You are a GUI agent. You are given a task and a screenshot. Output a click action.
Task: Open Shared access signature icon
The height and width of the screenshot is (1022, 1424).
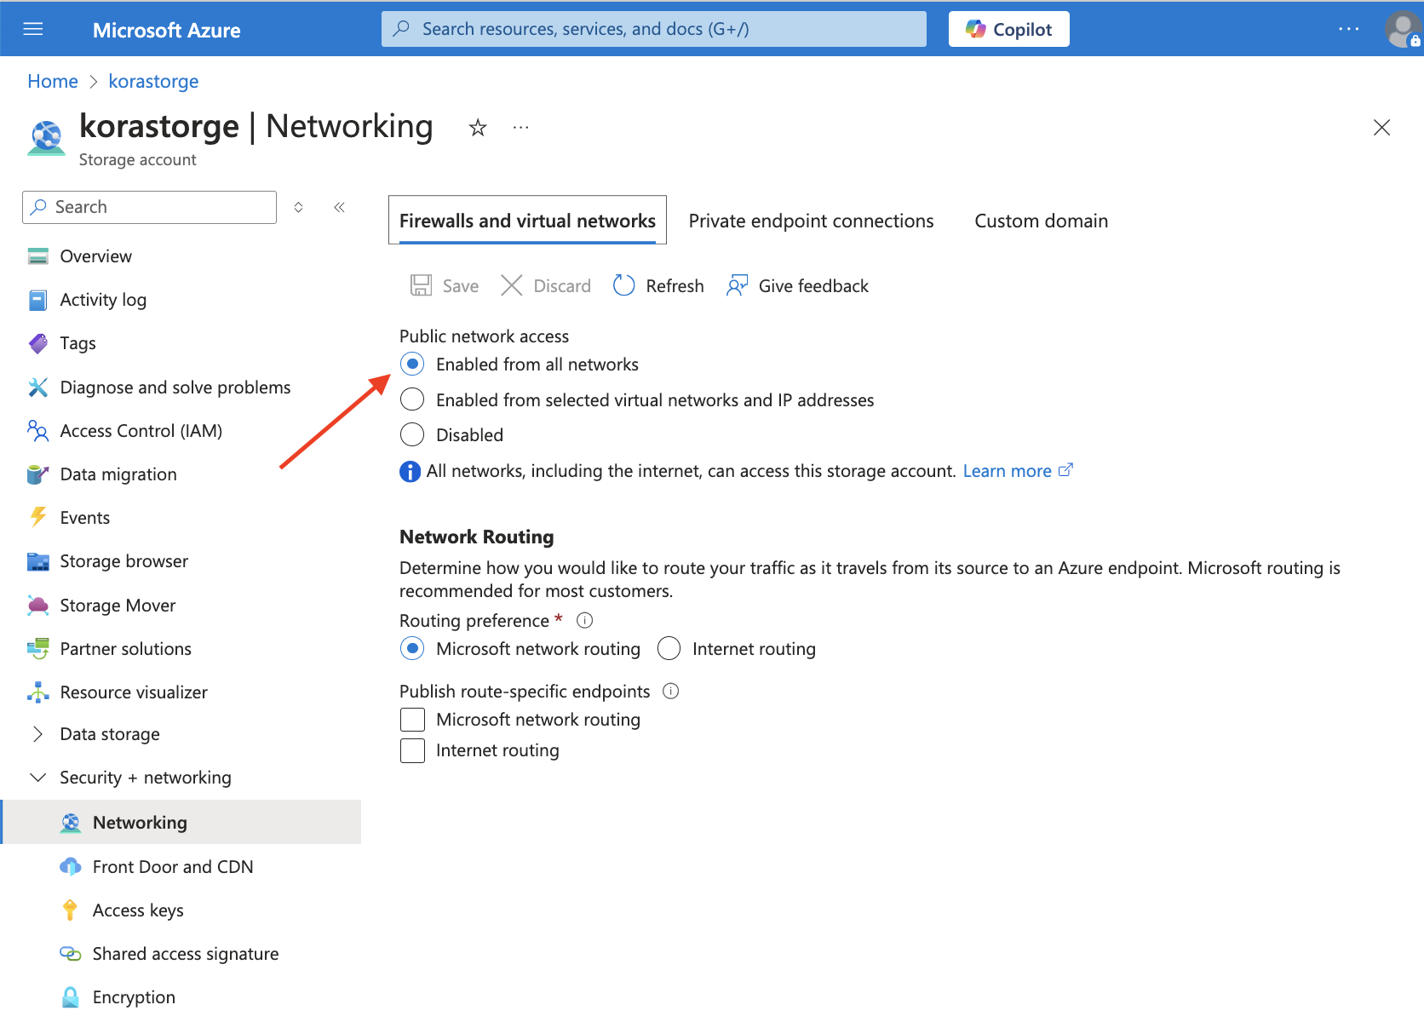(71, 954)
